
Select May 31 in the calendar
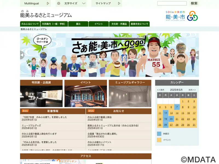click(x=194, y=125)
